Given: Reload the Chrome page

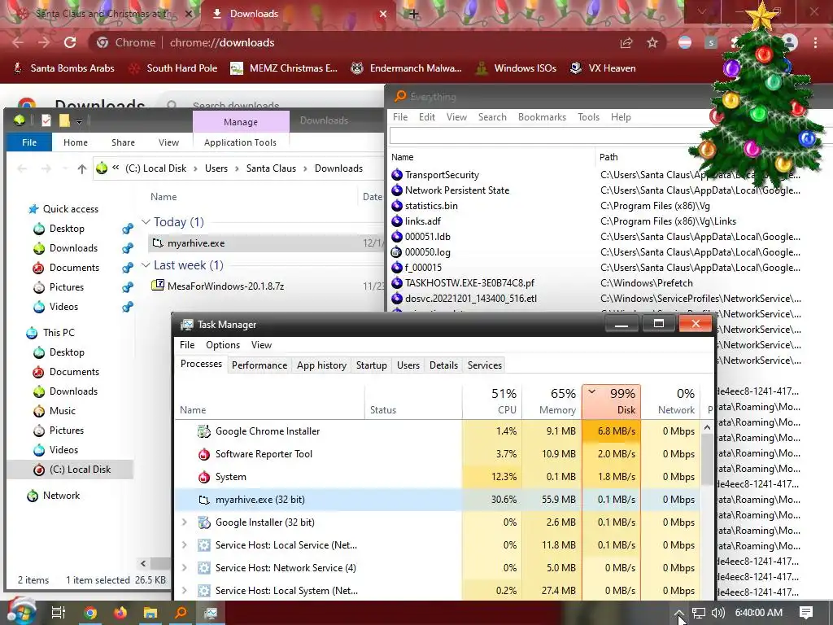Looking at the screenshot, I should tap(70, 42).
